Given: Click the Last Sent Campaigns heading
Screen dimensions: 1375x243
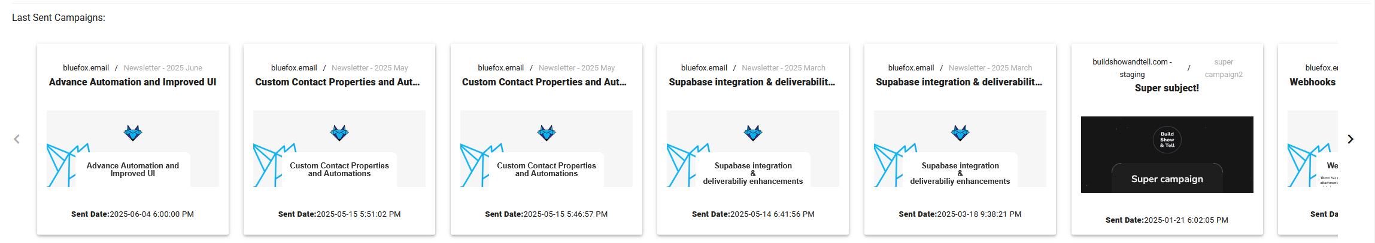Looking at the screenshot, I should pos(59,18).
